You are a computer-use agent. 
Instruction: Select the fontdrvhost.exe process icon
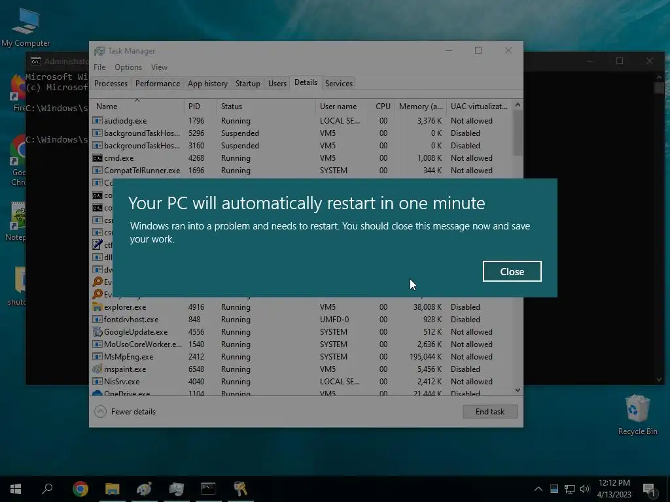coord(97,319)
